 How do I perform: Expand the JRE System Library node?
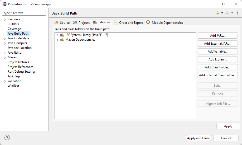point(57,35)
